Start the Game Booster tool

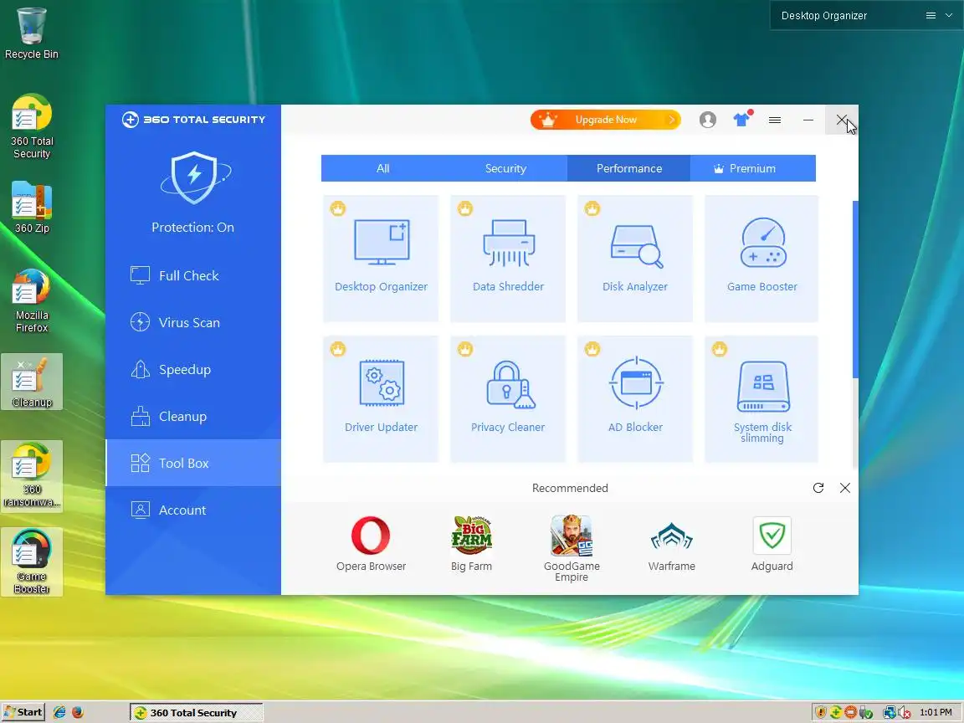click(x=761, y=259)
